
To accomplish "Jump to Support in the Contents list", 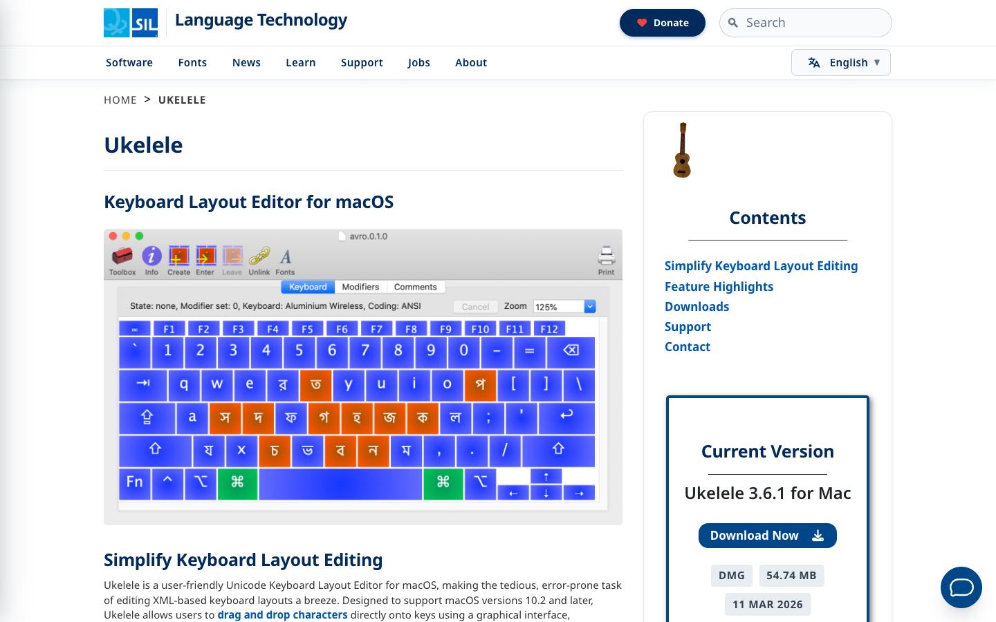I will click(688, 327).
